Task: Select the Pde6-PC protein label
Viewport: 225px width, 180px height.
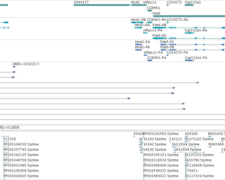Action: 167,42
